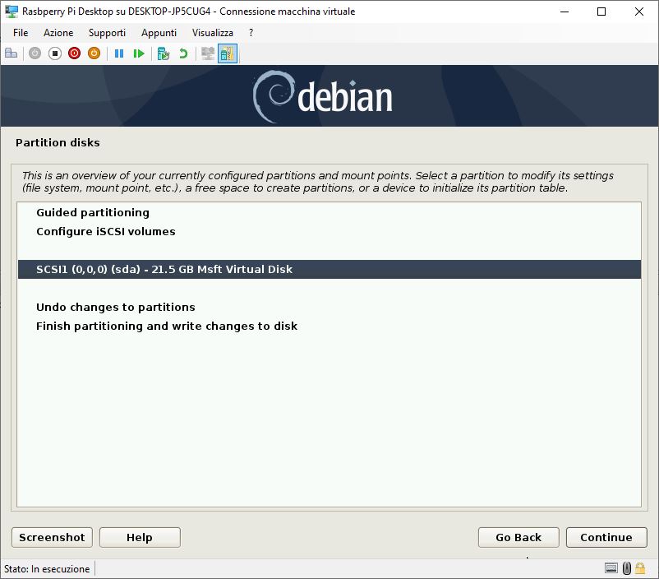Viewport: 659px width, 579px height.
Task: Click the Ctrl+Alt+Del toolbar icon
Action: 12,53
